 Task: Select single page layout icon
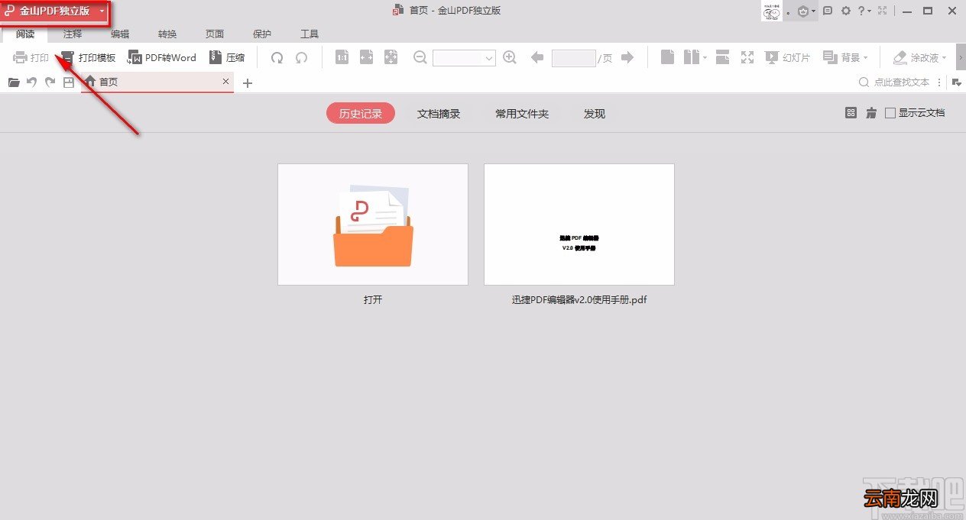tap(667, 57)
